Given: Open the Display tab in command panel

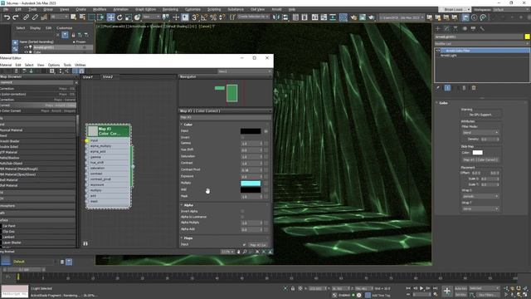Looking at the screenshot, I should coord(473,28).
